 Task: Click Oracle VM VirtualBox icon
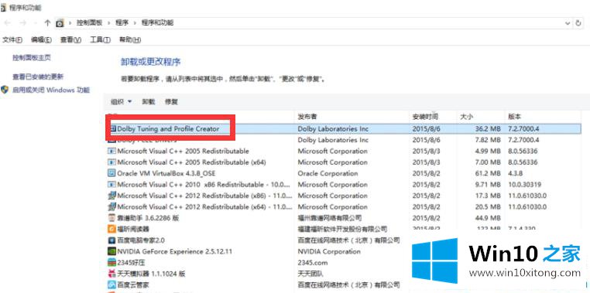click(111, 173)
